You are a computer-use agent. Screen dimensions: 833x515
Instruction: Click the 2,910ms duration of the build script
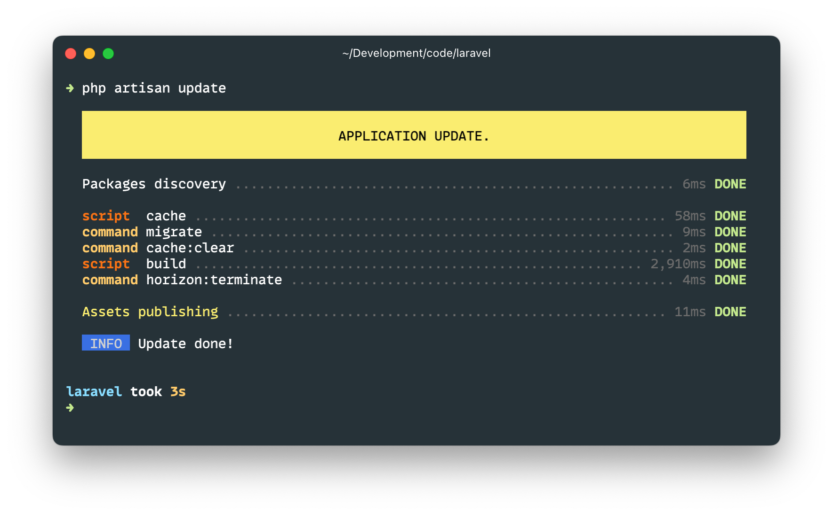[x=678, y=264]
